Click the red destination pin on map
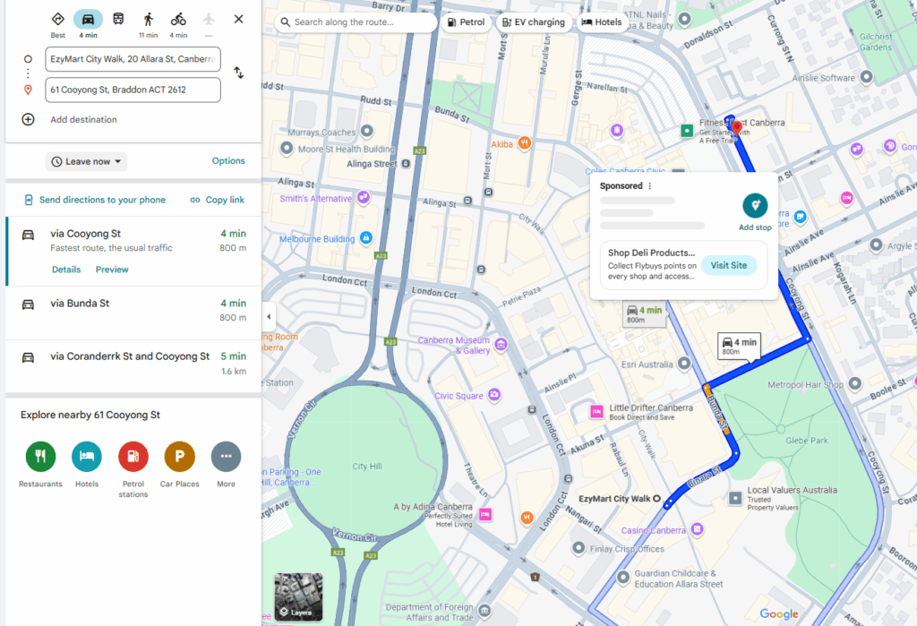Viewport: 917px width, 626px height. point(737,127)
